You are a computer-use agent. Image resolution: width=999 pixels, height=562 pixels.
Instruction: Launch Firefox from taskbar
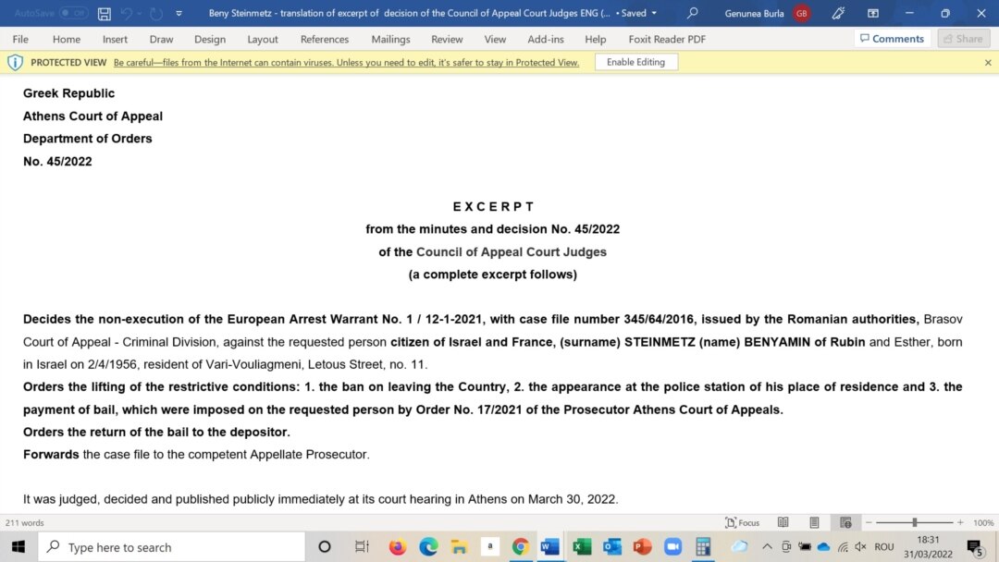[x=398, y=546]
